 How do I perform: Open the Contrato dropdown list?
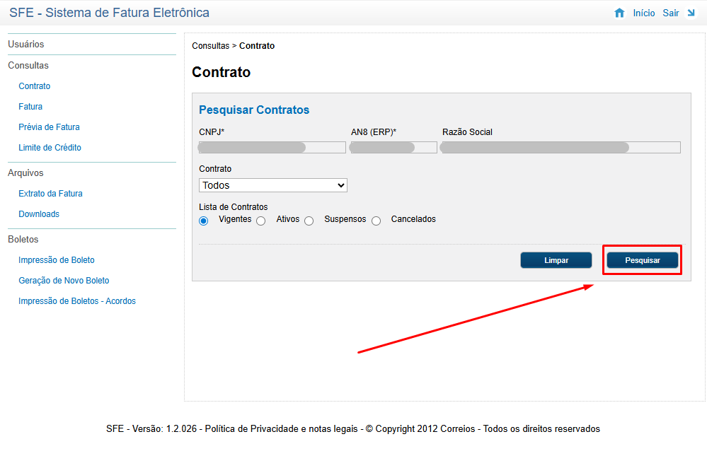[x=273, y=185]
